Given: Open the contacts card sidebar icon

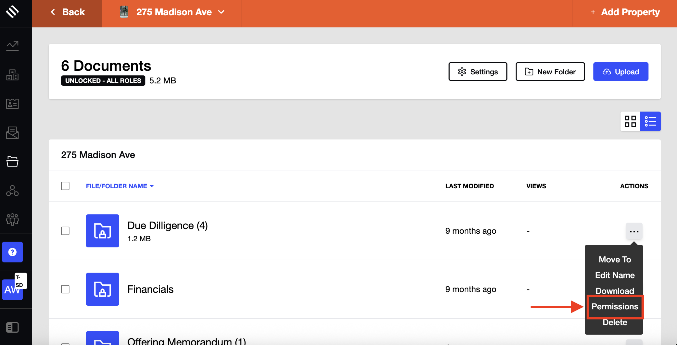Looking at the screenshot, I should [x=12, y=104].
